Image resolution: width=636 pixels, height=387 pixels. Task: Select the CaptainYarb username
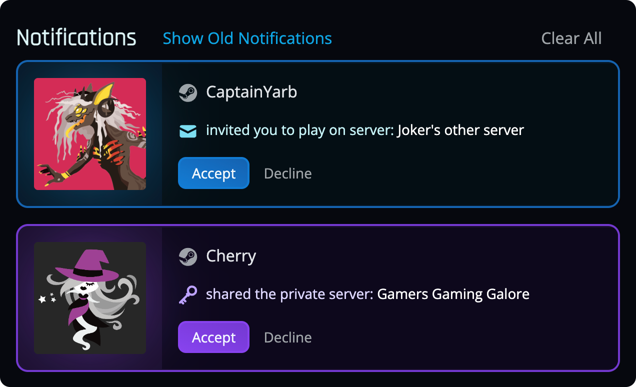click(x=251, y=92)
